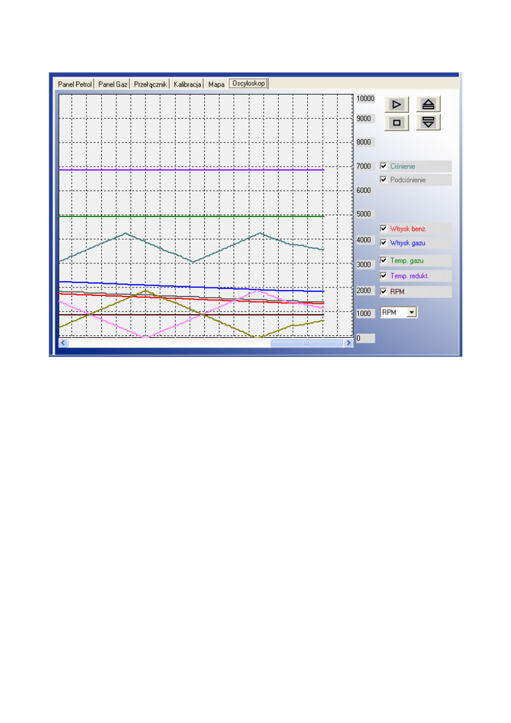Toggle the RPM checkbox
Image resolution: width=511 pixels, height=723 pixels.
point(384,291)
